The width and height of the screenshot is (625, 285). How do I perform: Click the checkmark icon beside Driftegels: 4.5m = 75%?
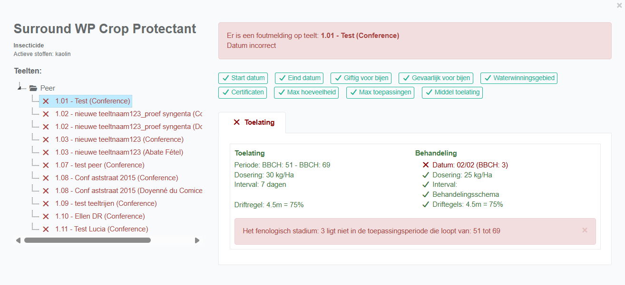tap(426, 204)
